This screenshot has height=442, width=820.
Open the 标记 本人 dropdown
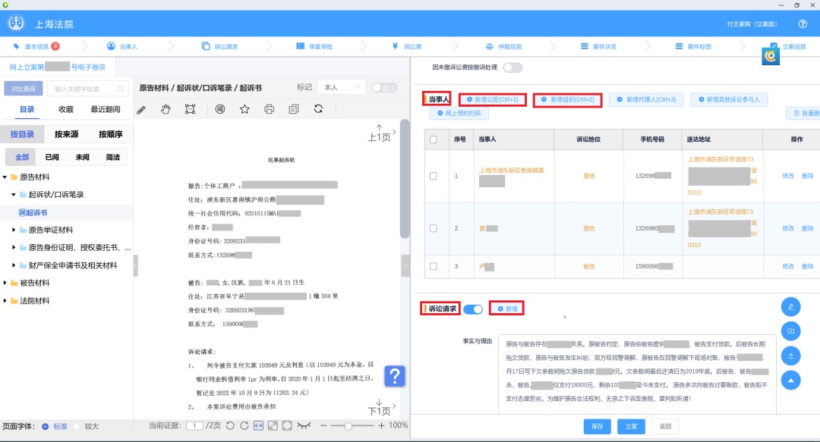340,88
